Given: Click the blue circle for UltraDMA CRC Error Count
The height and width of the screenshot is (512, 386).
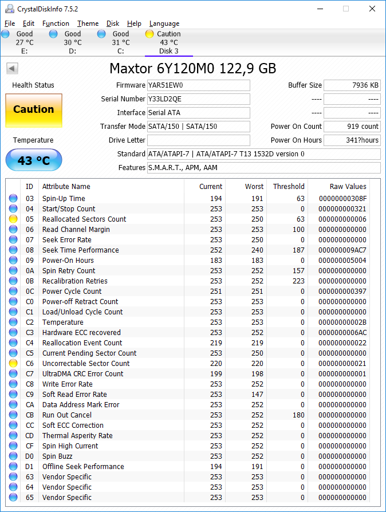Looking at the screenshot, I should 13,373.
